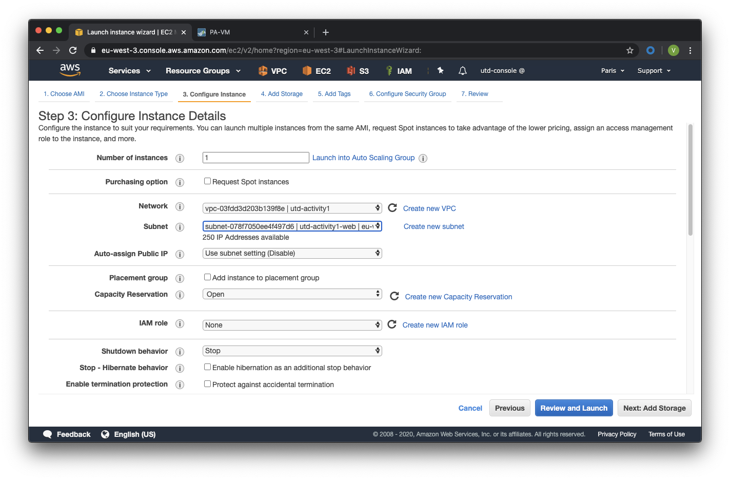Go to step 7 Review

(x=475, y=94)
